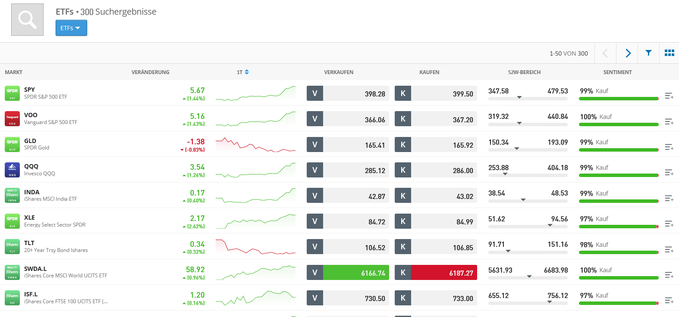Sort by the SENTIMENT column header
The image size is (679, 317).
coord(617,72)
